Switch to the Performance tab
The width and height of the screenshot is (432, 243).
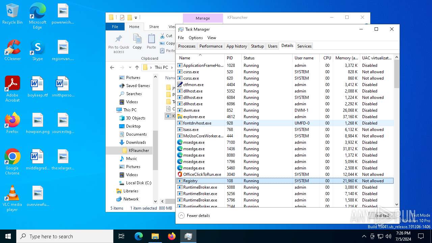(x=211, y=46)
